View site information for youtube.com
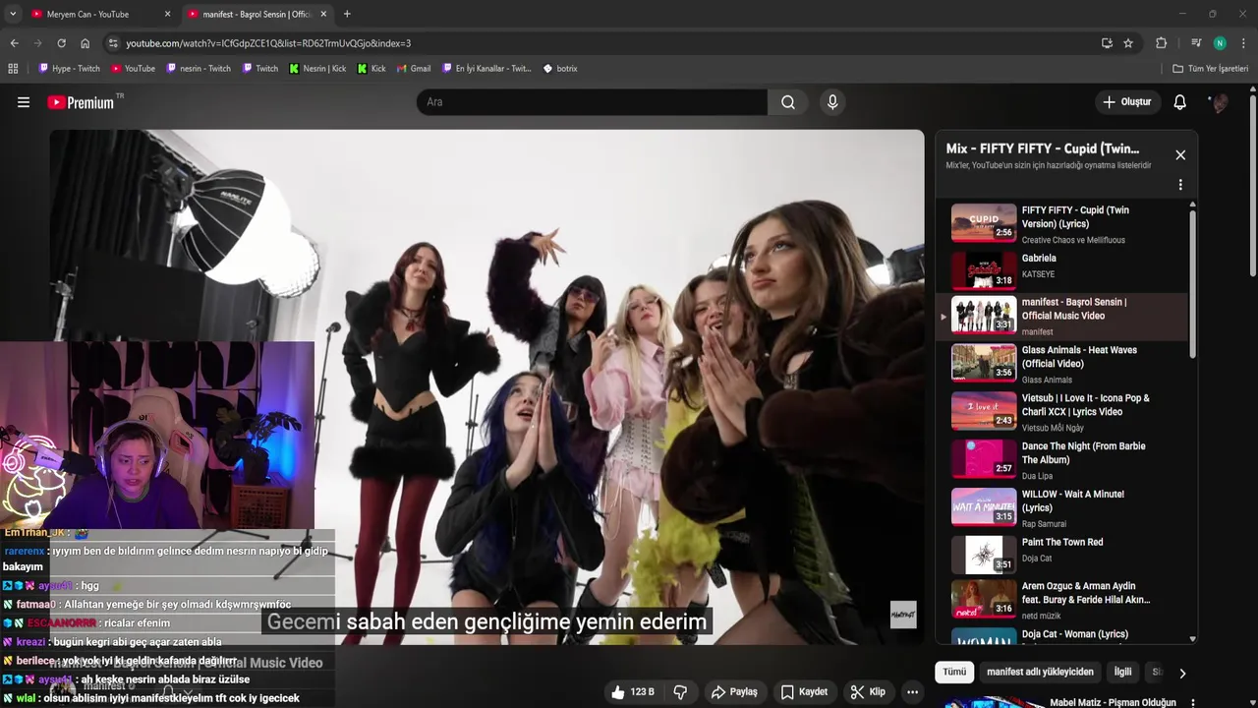This screenshot has width=1258, height=708. click(x=113, y=43)
